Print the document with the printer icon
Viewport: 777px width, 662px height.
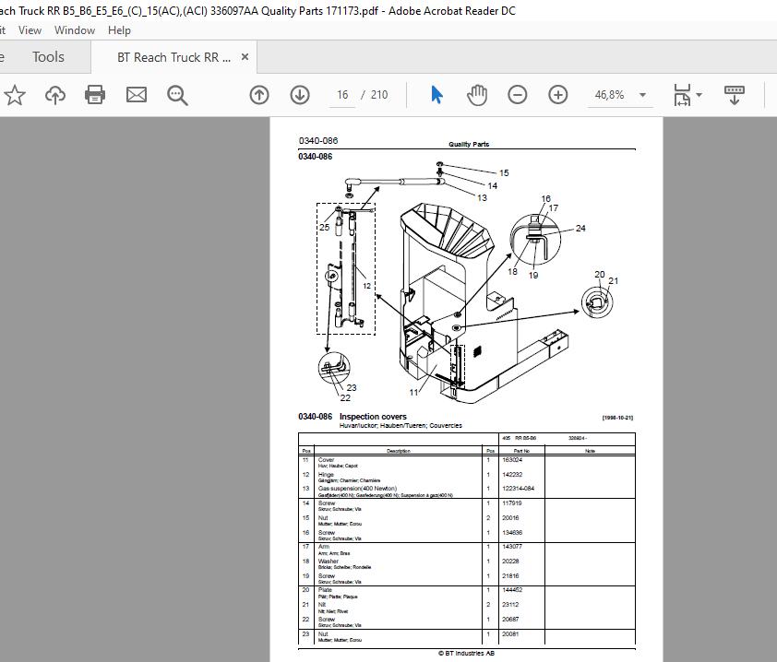[95, 95]
